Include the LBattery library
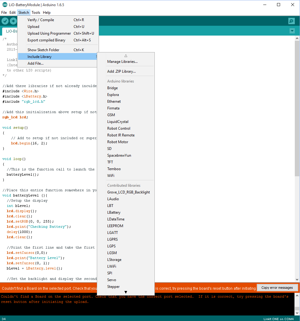 [126, 212]
